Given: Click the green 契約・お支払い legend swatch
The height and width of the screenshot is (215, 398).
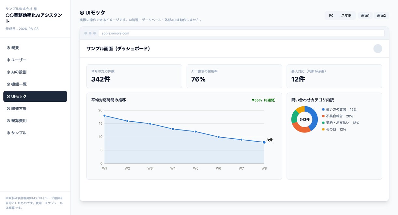Looking at the screenshot, I should point(323,123).
